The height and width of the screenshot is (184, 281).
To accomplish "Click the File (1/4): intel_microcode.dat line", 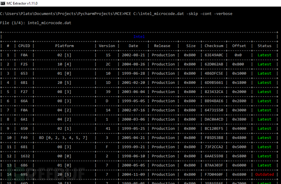I will [36, 23].
